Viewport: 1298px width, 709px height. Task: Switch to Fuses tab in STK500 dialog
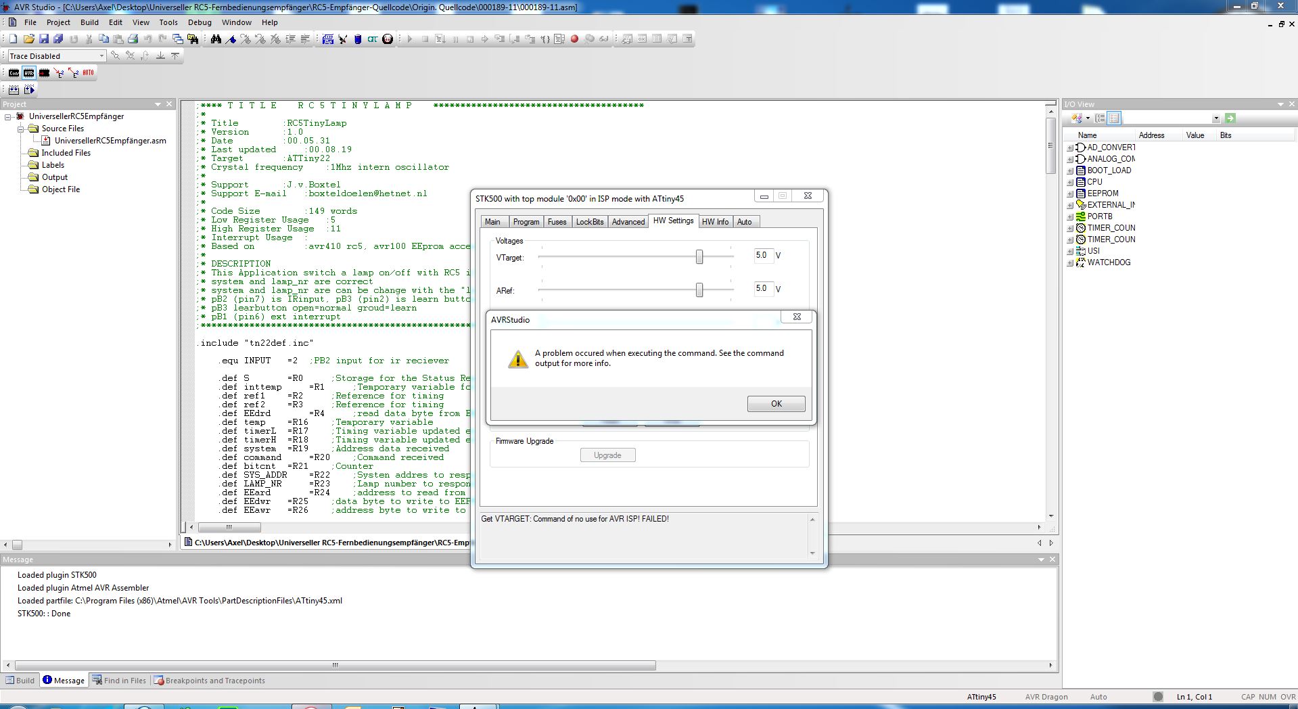(x=557, y=222)
